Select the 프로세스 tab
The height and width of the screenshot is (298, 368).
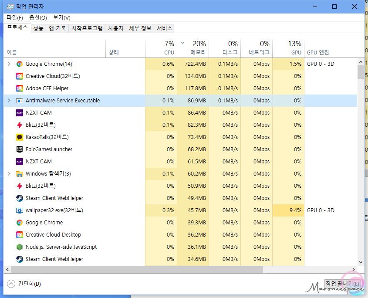click(x=17, y=28)
